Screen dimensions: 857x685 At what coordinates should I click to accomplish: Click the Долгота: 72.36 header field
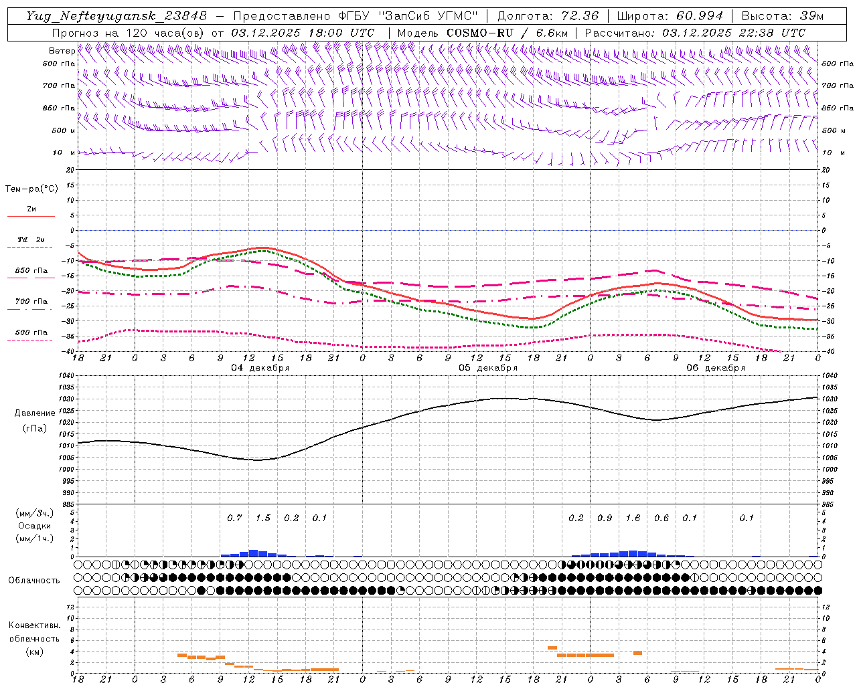(548, 16)
